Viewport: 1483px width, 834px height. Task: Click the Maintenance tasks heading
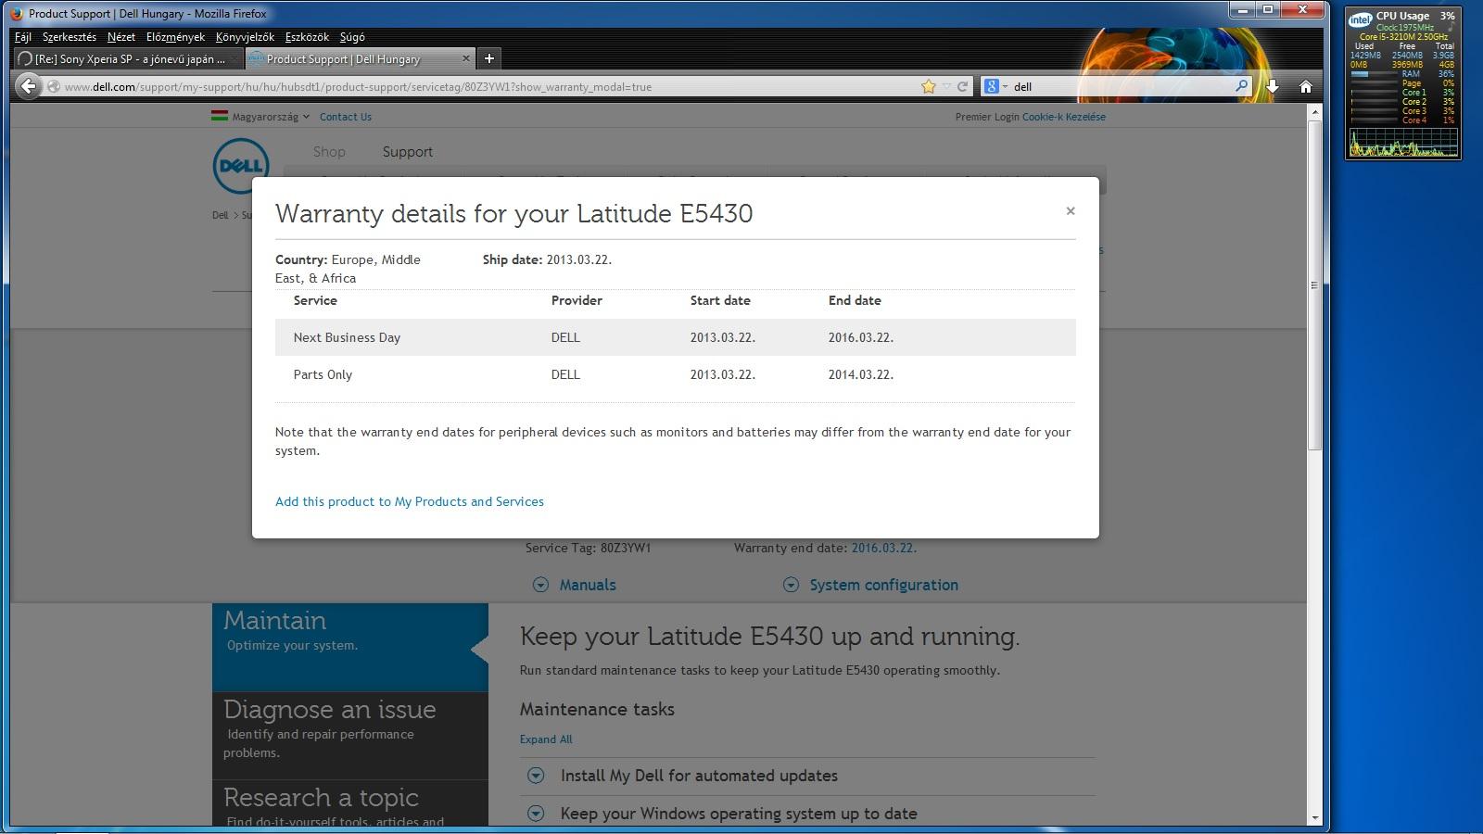click(597, 709)
